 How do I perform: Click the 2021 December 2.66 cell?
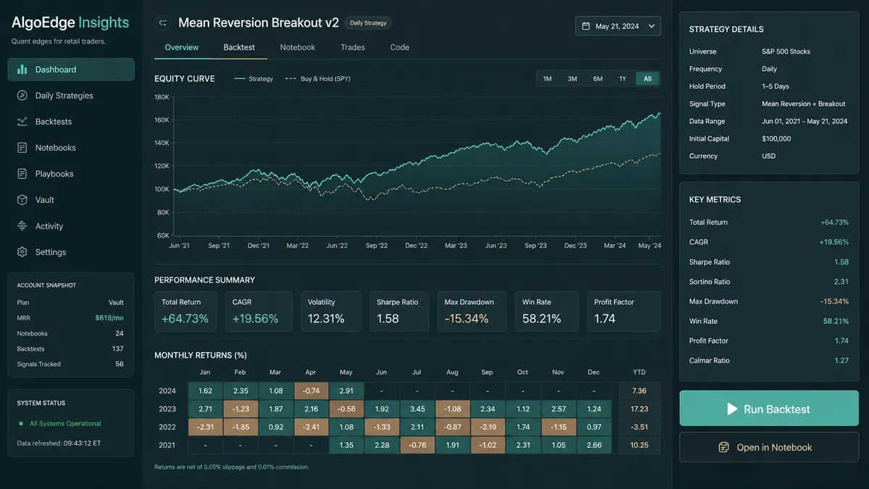pyautogui.click(x=594, y=445)
